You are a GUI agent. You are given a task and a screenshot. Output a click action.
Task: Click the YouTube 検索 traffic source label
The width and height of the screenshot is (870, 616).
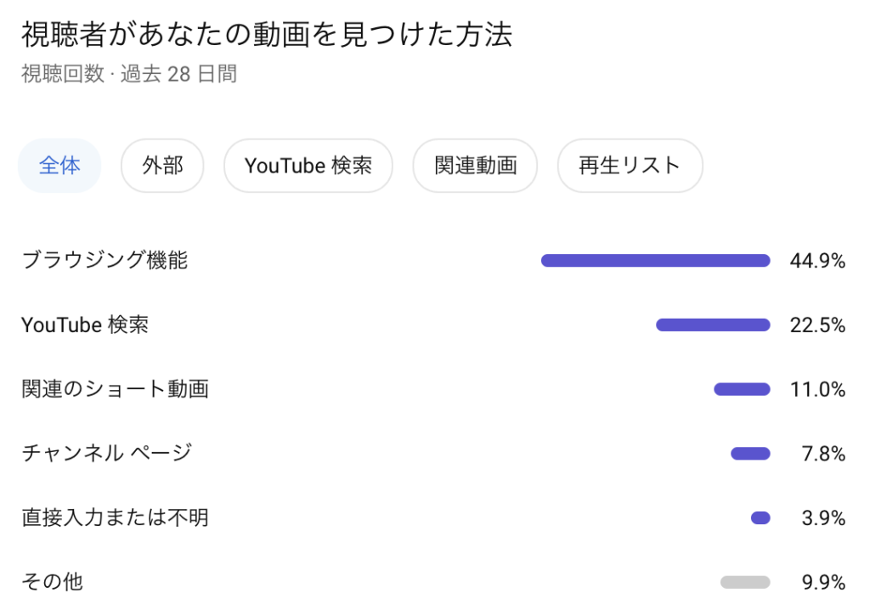pyautogui.click(x=85, y=325)
